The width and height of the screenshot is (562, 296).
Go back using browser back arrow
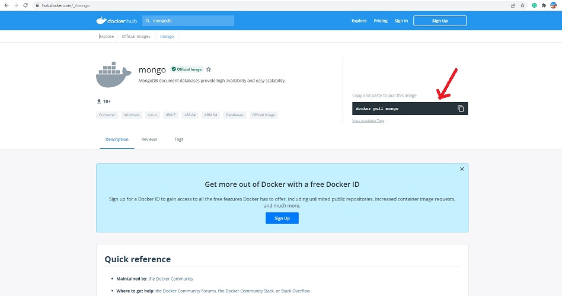click(x=6, y=5)
